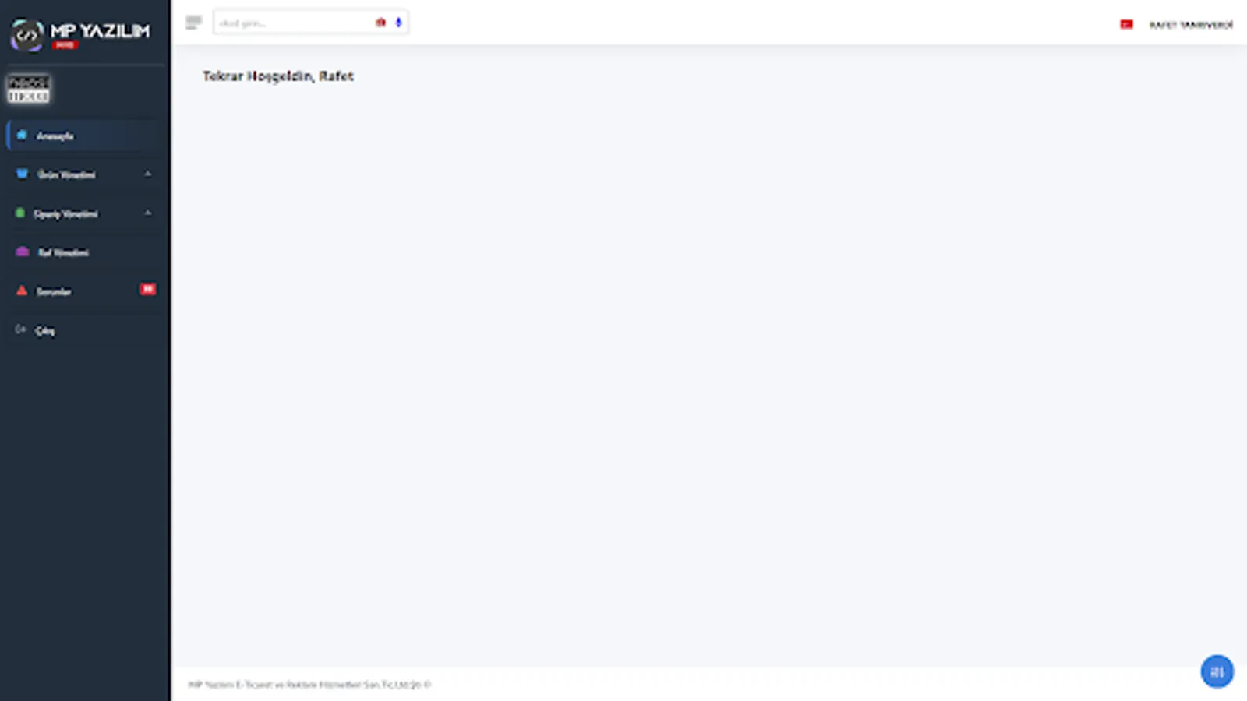Click the Ürün Yönetimi product icon
Screen dimensions: 1247x701
(21, 174)
